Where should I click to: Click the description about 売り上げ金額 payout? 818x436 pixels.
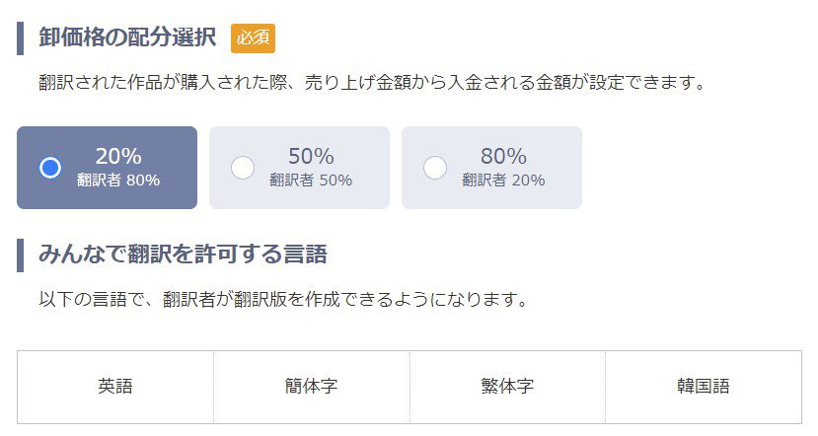point(374,83)
